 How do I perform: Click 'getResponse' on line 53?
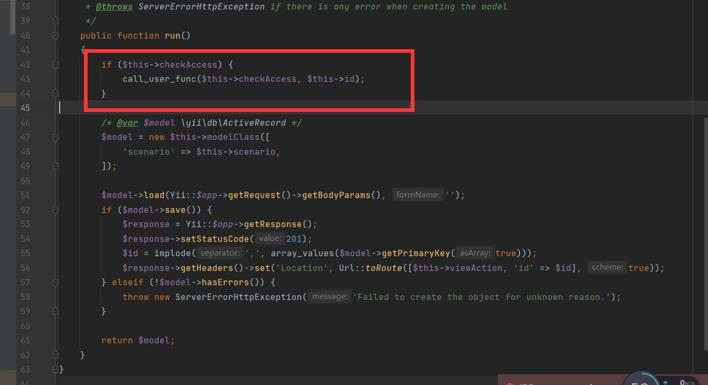[273, 224]
